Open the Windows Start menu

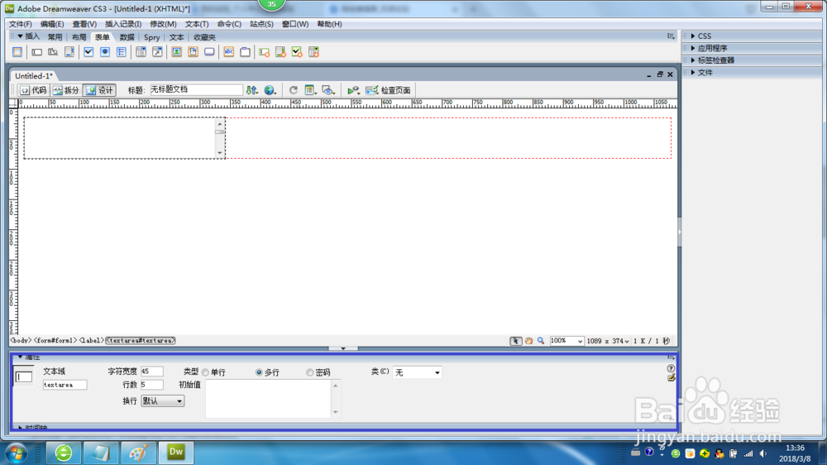pyautogui.click(x=17, y=453)
